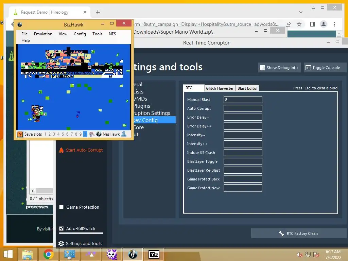Click the gear icon for Settings and tools
Screen dimensions: 348x261
point(61,244)
